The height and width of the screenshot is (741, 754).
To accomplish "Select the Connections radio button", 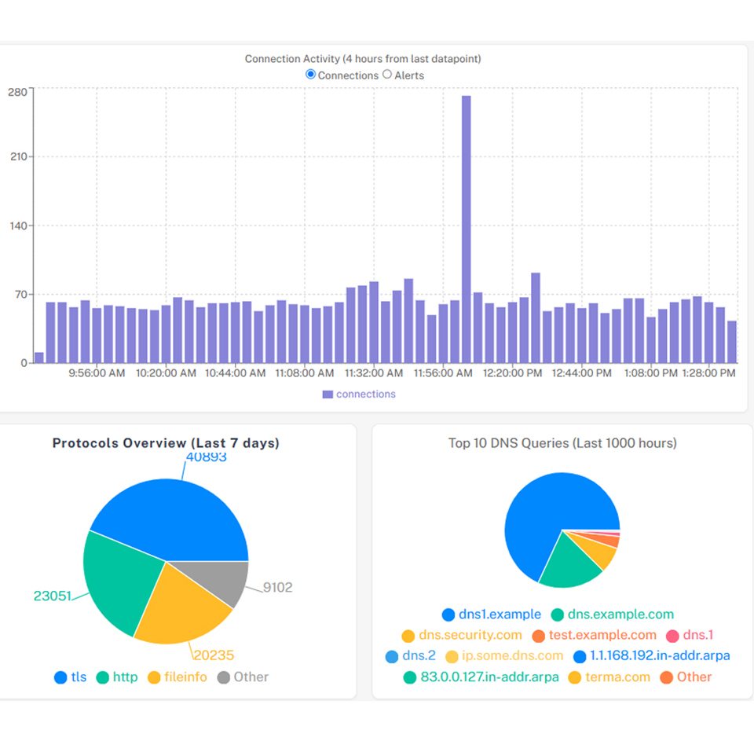I will (x=311, y=75).
